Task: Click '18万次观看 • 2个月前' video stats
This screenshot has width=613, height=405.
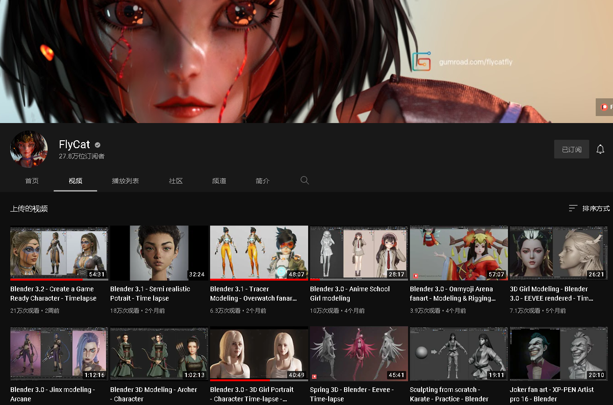Action: coord(137,310)
